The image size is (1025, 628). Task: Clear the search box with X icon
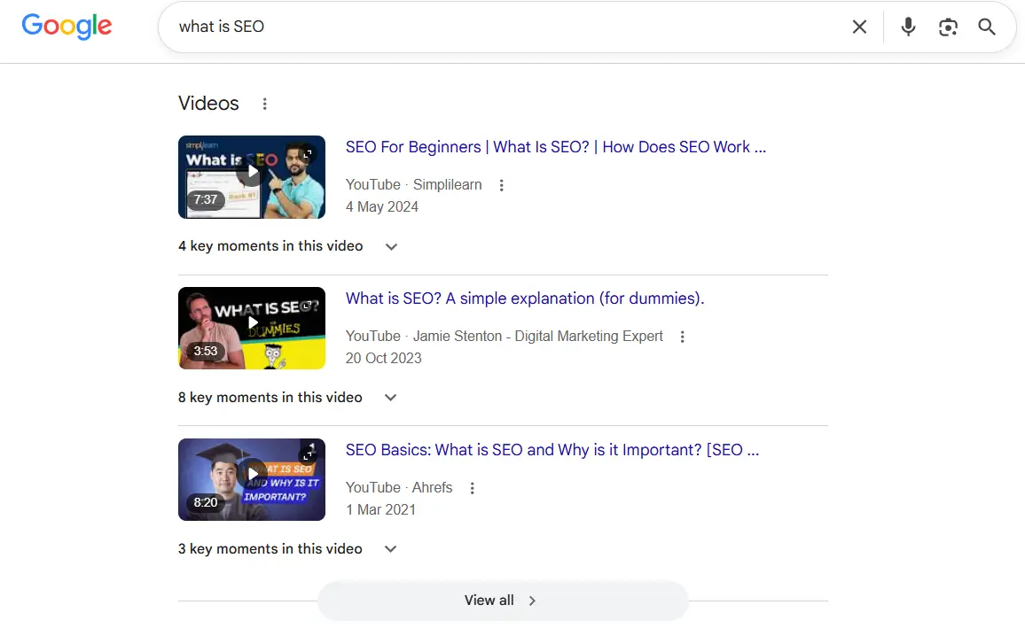click(859, 27)
